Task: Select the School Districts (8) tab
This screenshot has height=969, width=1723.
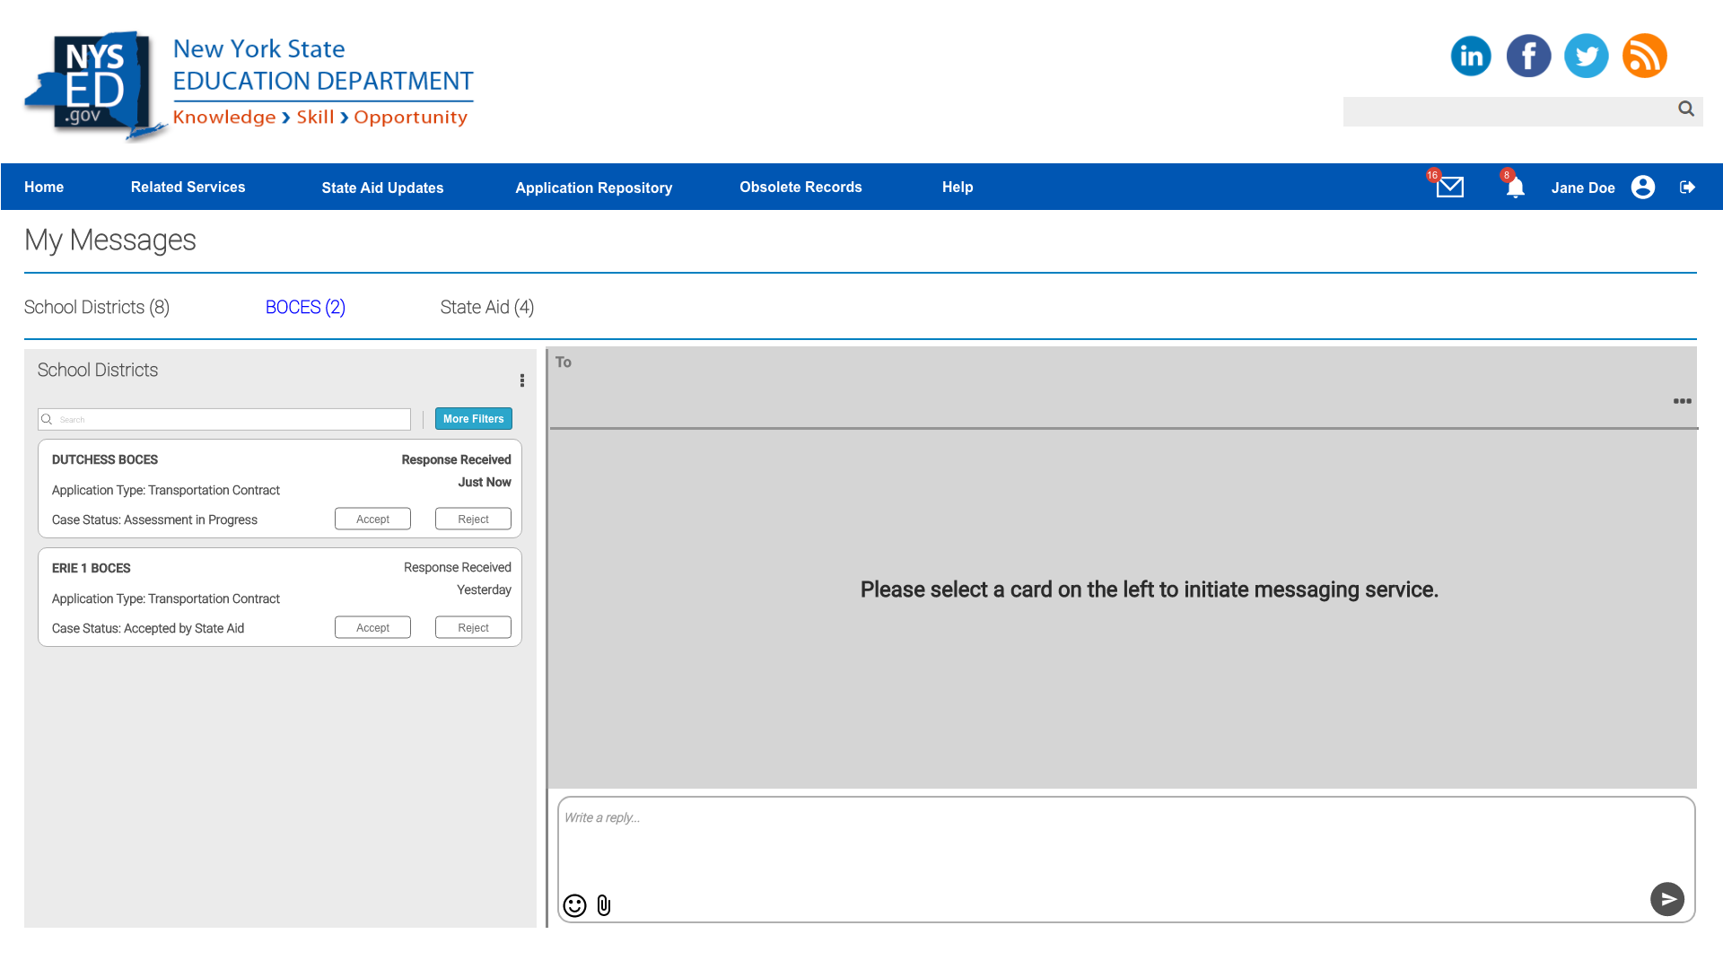Action: (97, 307)
